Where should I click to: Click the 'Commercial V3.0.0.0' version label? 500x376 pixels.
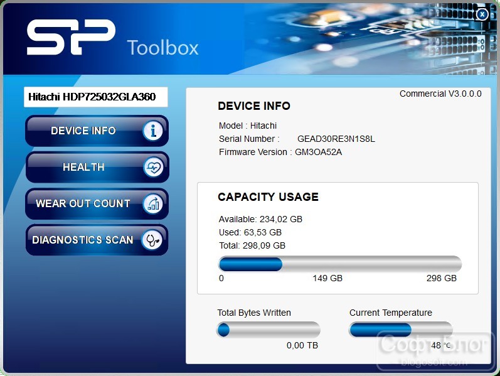[x=440, y=94]
